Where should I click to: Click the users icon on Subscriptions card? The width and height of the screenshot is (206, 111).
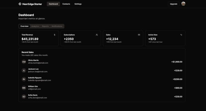click(97, 35)
